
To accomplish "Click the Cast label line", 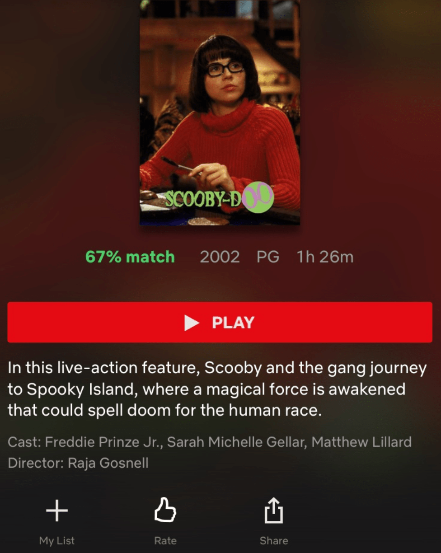I will pos(210,441).
